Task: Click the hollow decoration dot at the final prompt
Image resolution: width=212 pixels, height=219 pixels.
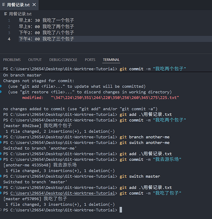Action: point(0,210)
